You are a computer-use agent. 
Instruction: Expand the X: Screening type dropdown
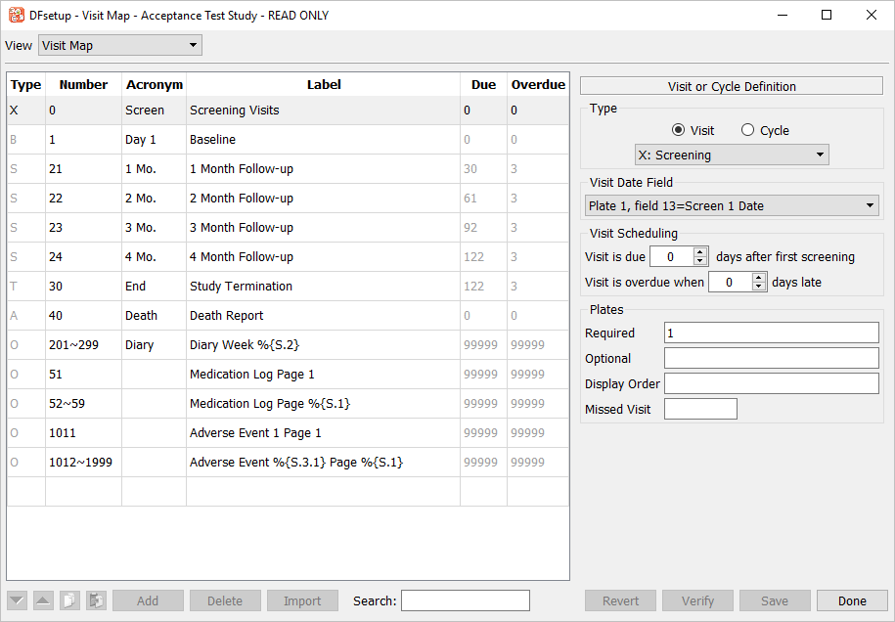point(732,155)
